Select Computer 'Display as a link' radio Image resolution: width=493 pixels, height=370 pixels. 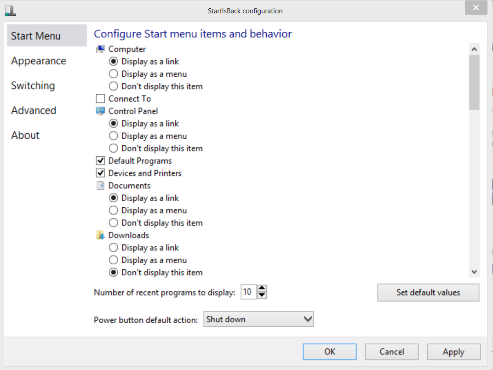pyautogui.click(x=114, y=61)
